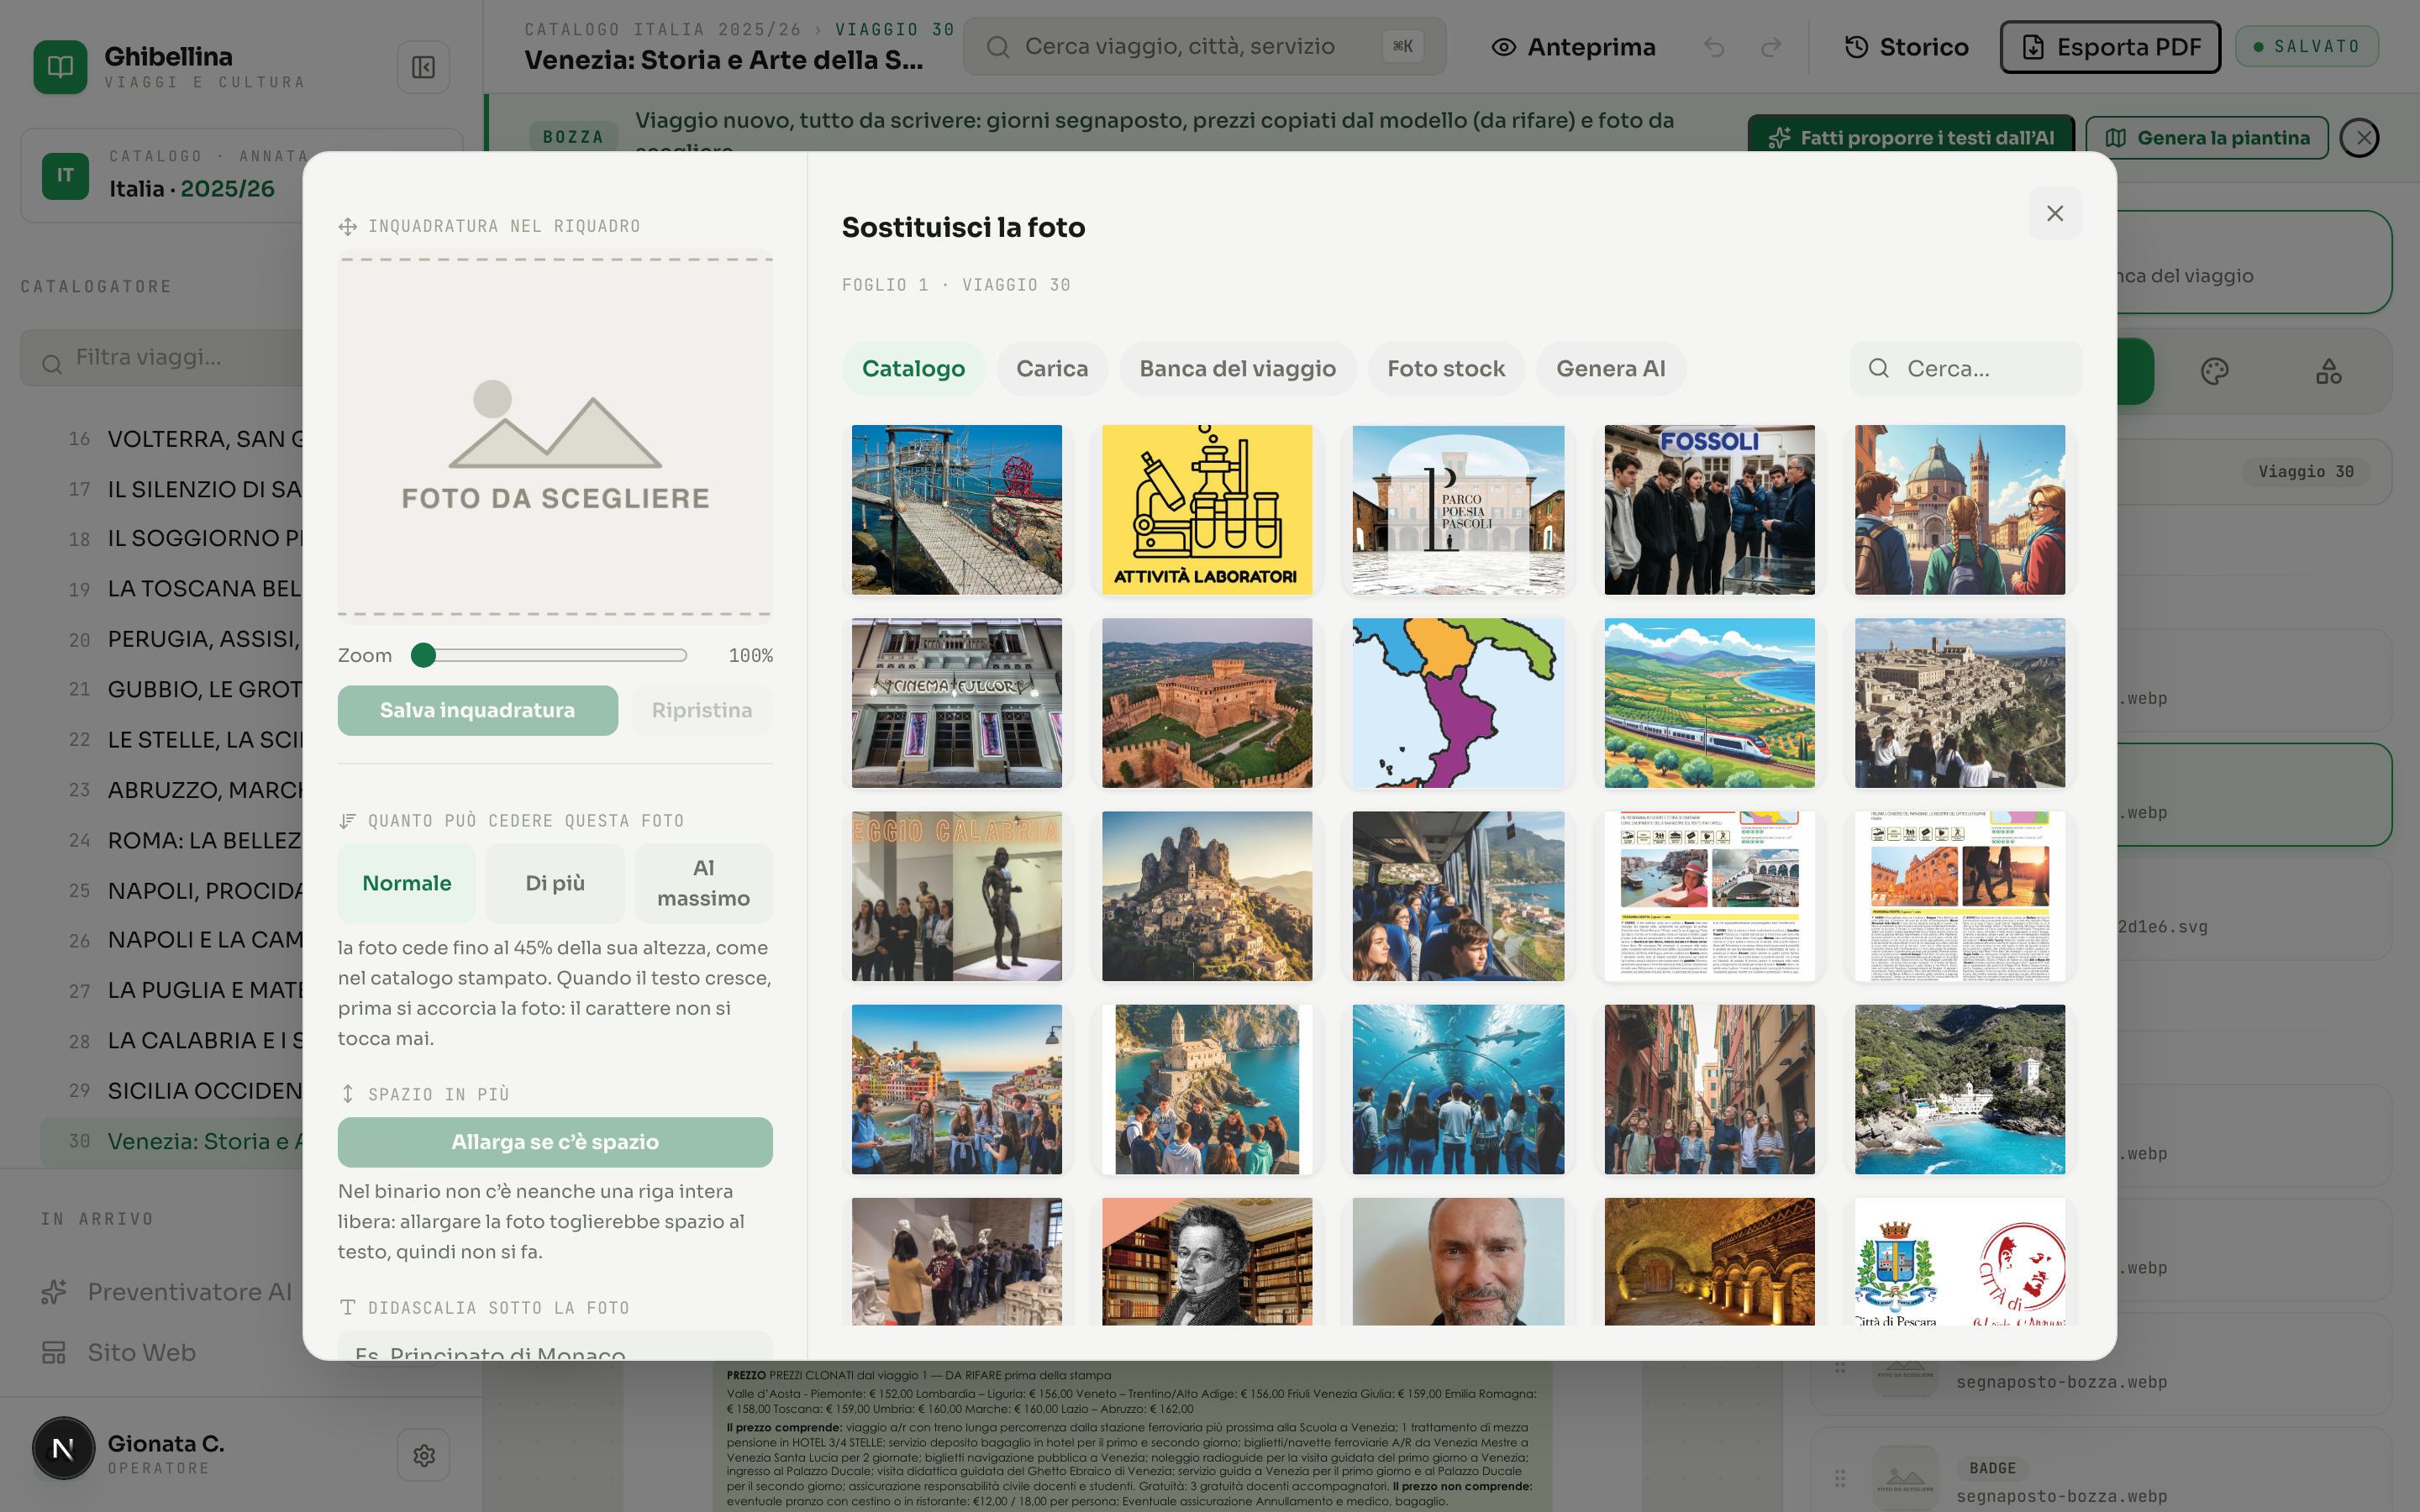Open settings gear beside Gionata C.

423,1455
